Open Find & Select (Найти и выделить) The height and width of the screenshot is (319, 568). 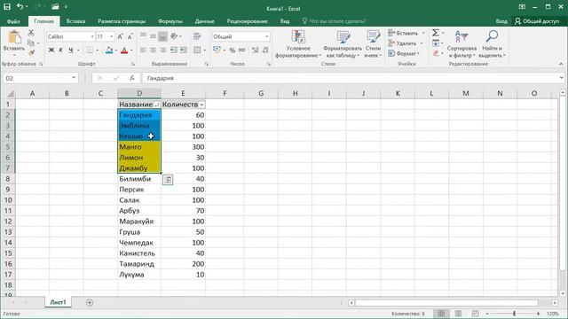(492, 44)
